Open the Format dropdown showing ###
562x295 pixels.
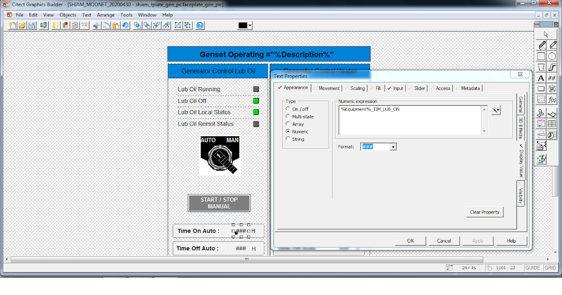pyautogui.click(x=392, y=147)
